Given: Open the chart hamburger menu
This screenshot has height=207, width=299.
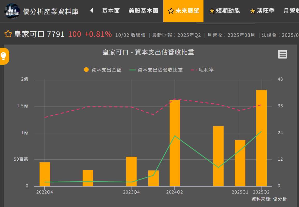Looking at the screenshot, I should (282, 54).
